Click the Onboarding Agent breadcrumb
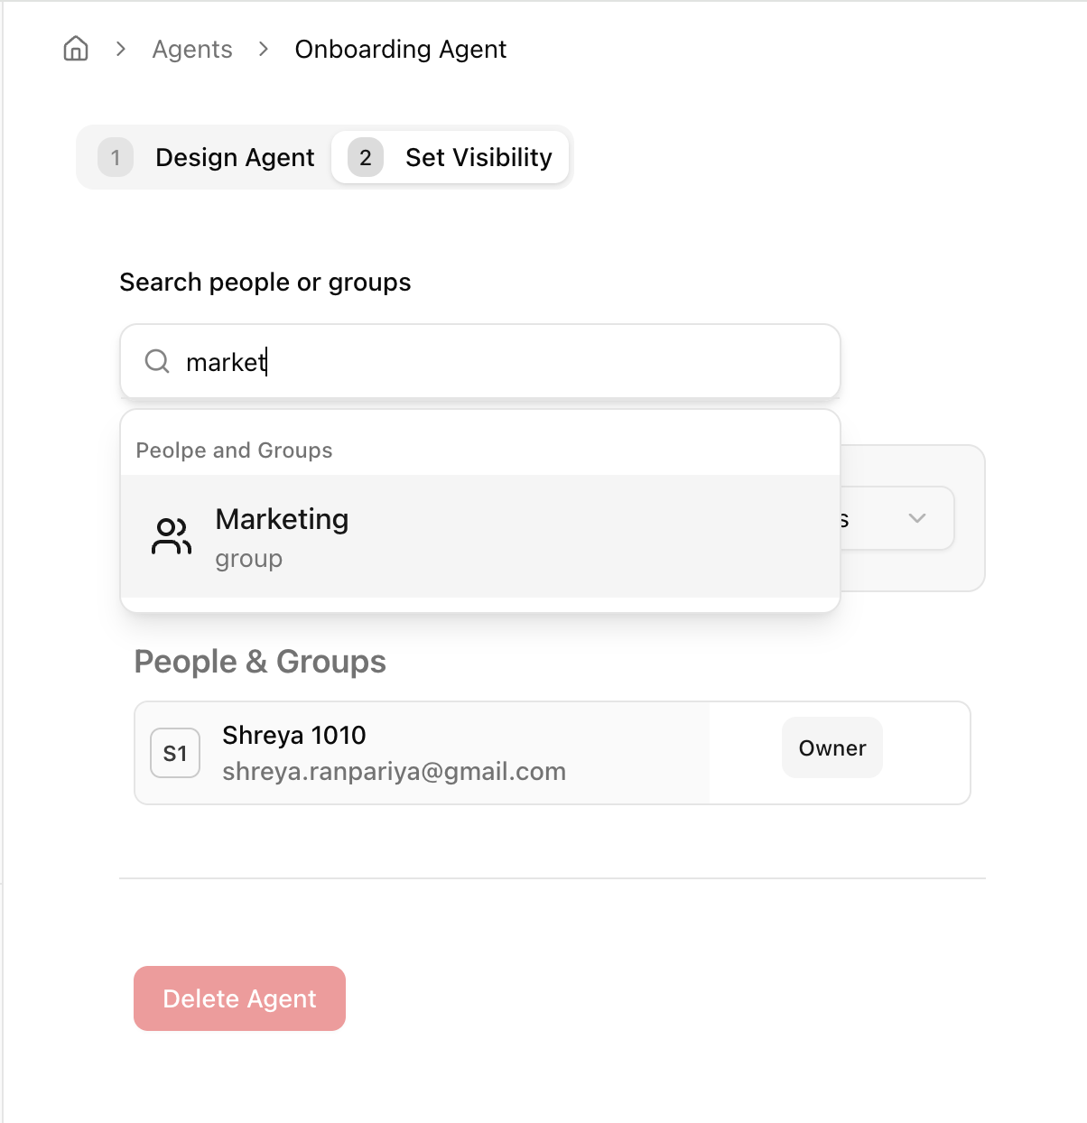Image resolution: width=1087 pixels, height=1123 pixels. (x=400, y=50)
